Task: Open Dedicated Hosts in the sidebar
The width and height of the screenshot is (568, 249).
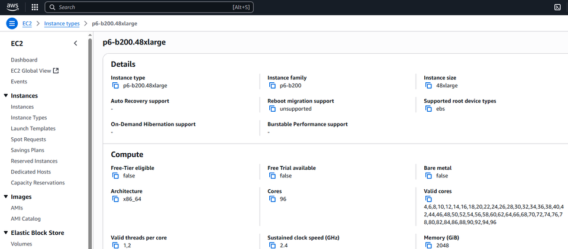Action: (31, 172)
